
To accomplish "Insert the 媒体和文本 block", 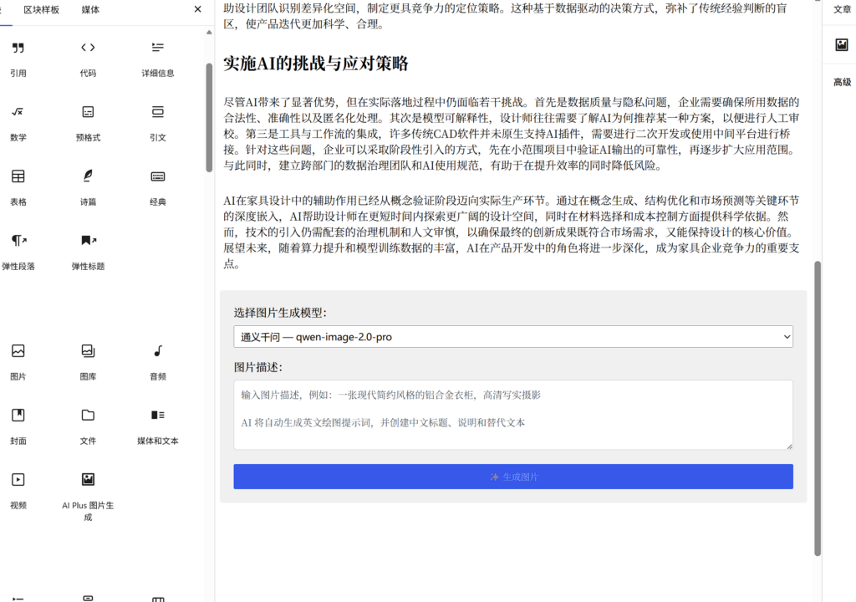I will pyautogui.click(x=158, y=425).
